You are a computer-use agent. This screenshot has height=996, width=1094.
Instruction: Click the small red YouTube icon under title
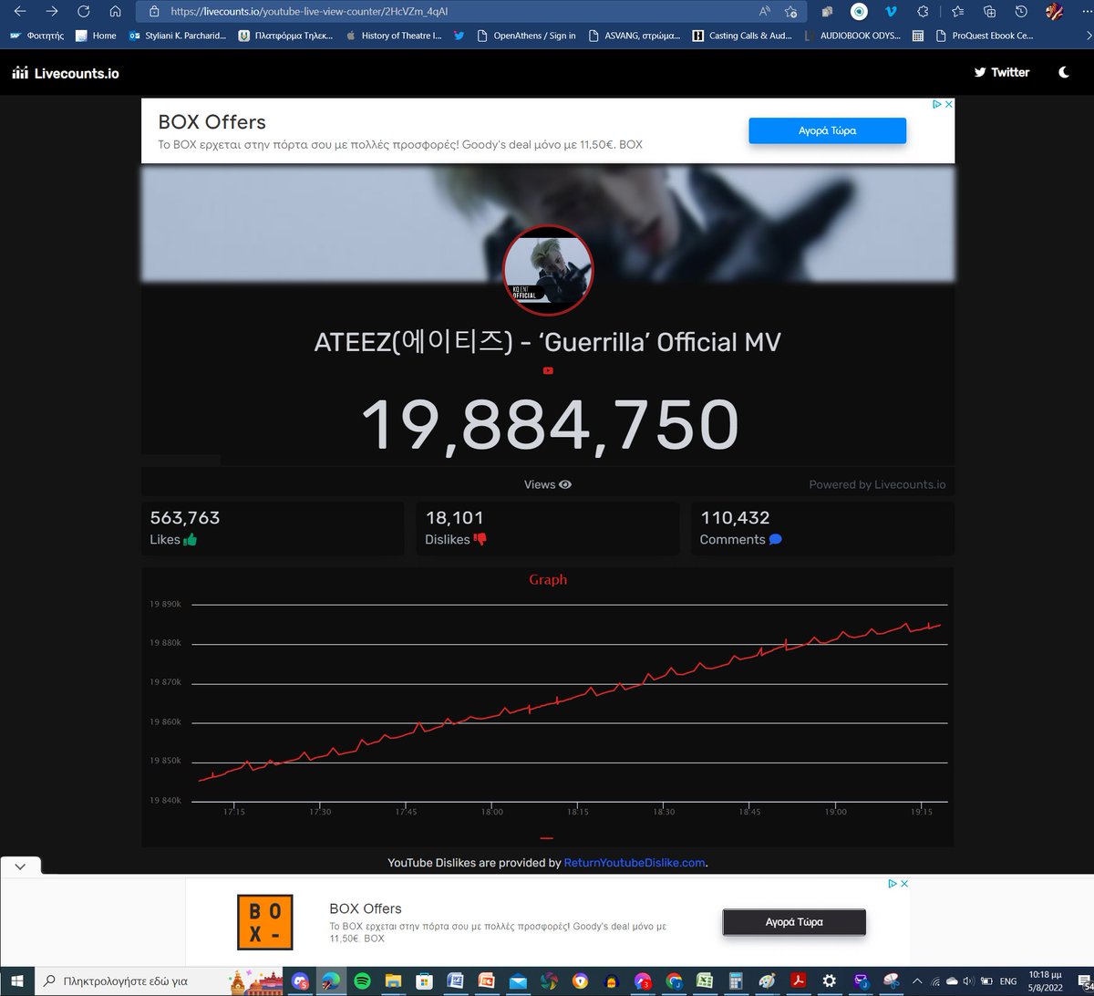[x=548, y=370]
